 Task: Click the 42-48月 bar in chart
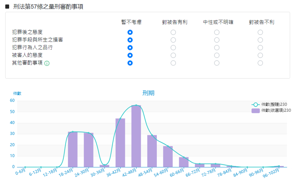136,136
